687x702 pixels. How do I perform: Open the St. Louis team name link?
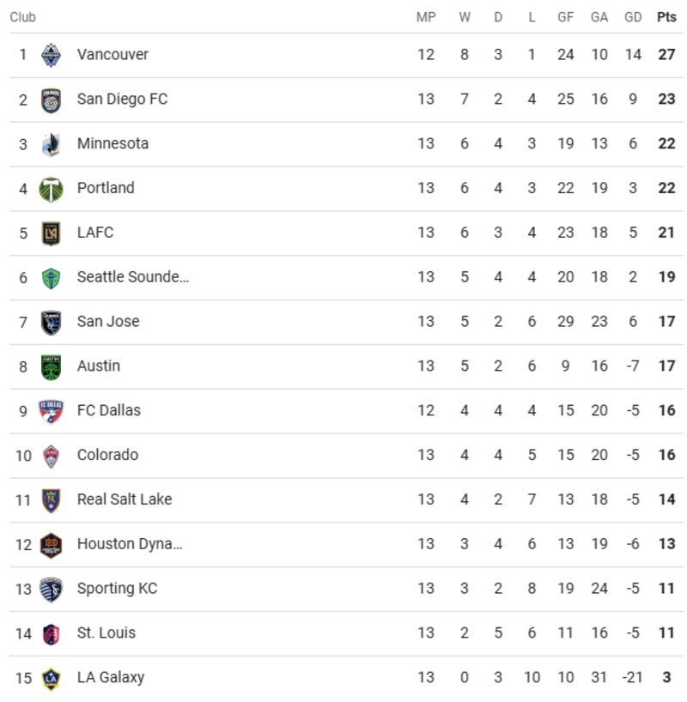106,633
